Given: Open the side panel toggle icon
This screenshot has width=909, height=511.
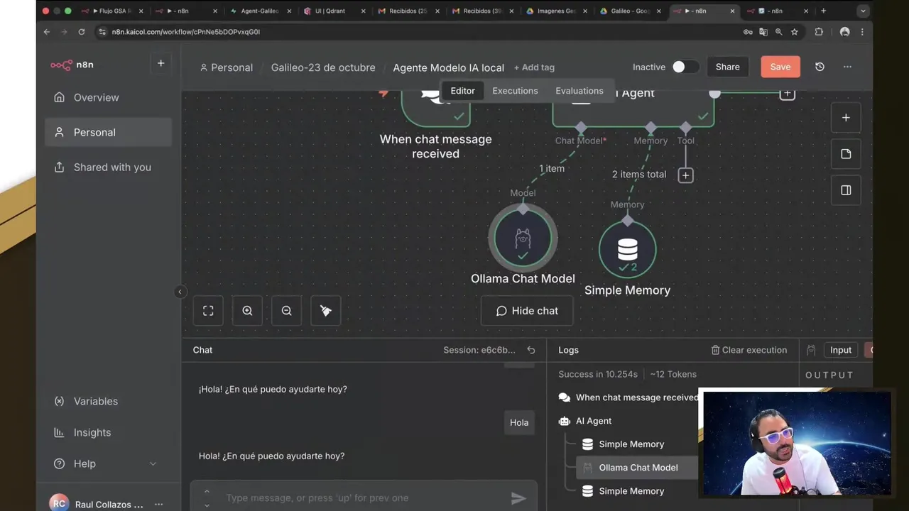Looking at the screenshot, I should click(846, 190).
